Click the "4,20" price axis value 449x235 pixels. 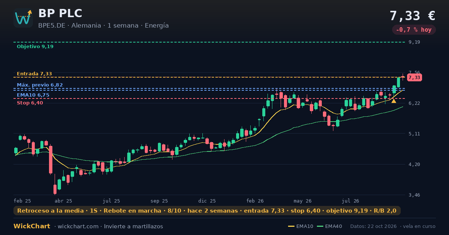click(414, 164)
